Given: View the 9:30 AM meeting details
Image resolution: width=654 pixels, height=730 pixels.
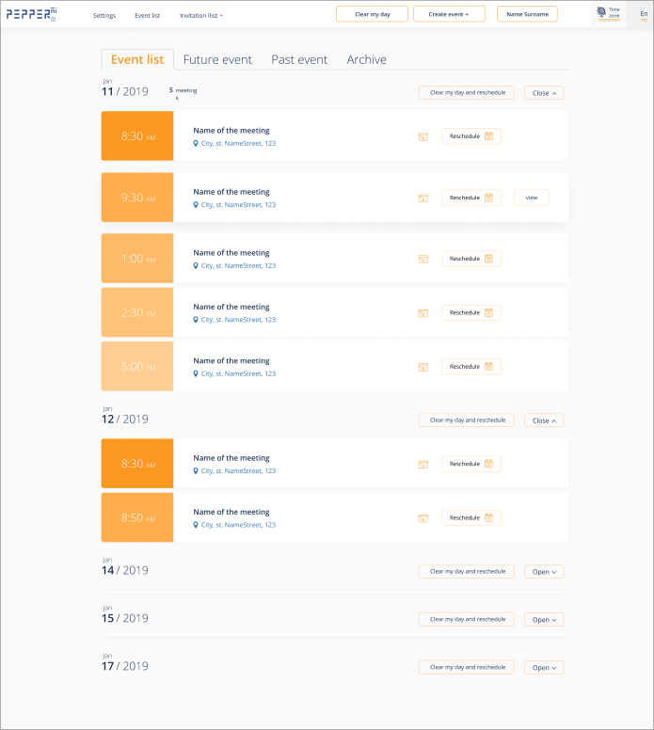Looking at the screenshot, I should click(x=532, y=198).
